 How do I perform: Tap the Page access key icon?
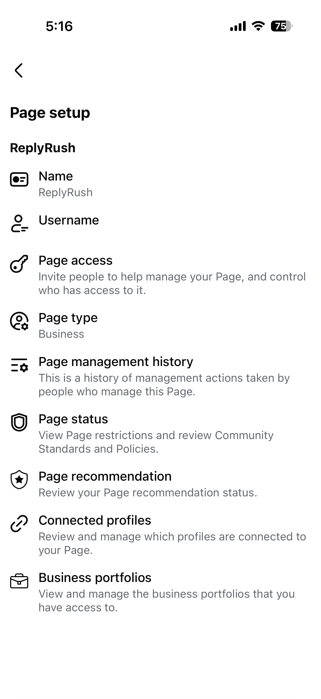tap(19, 263)
